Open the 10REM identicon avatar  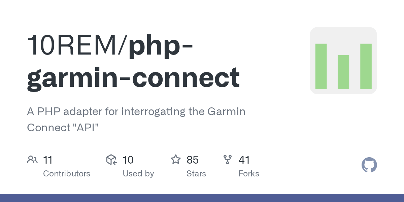[343, 61]
